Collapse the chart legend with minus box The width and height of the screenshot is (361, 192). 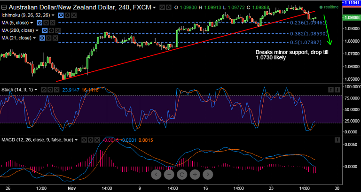4,8
